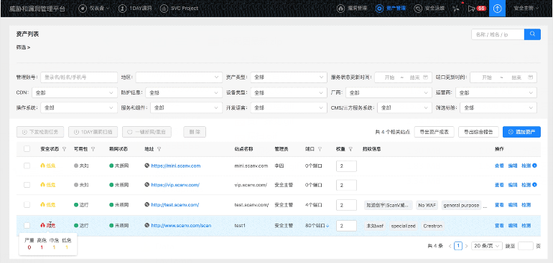
Task: Click the search magnifier button
Action: tap(532, 34)
